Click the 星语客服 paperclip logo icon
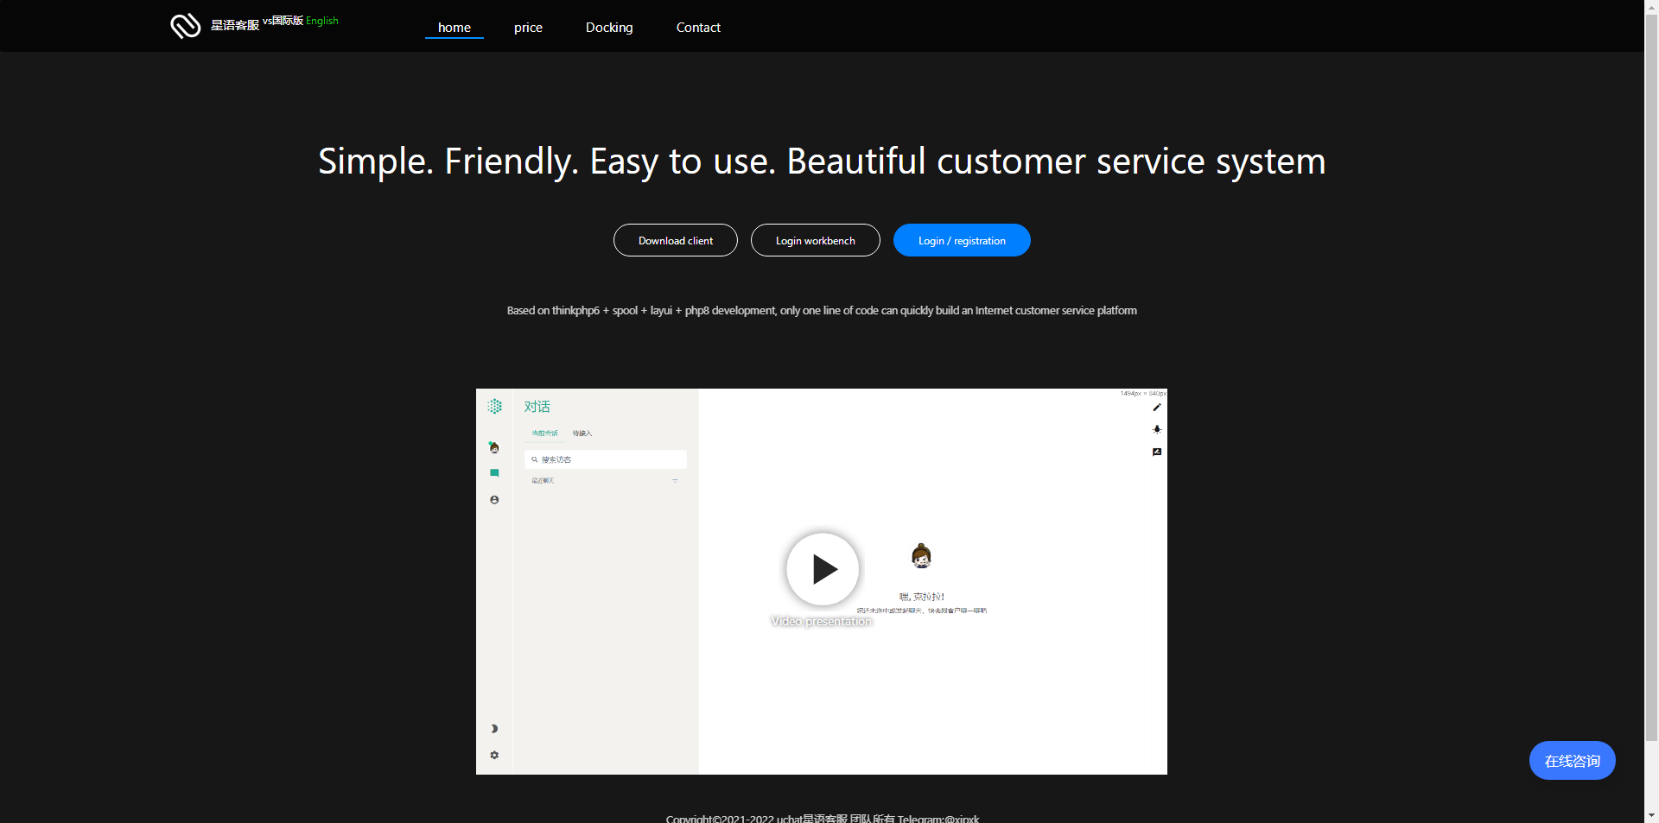The image size is (1659, 823). pyautogui.click(x=185, y=26)
